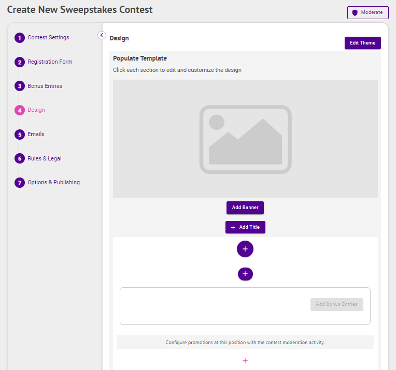Open step 7 Options & Publishing

[53, 182]
